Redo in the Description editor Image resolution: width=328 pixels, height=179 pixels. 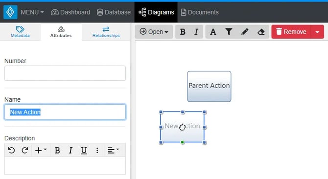pyautogui.click(x=24, y=150)
